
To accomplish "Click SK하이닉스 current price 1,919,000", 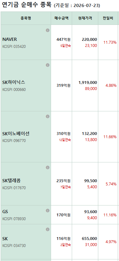I will coord(88,83).
